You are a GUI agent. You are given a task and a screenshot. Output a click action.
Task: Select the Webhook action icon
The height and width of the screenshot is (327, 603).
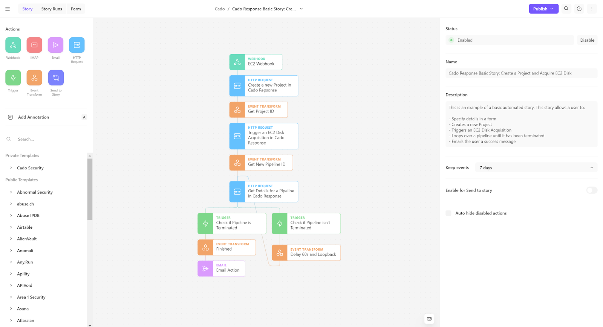13,45
